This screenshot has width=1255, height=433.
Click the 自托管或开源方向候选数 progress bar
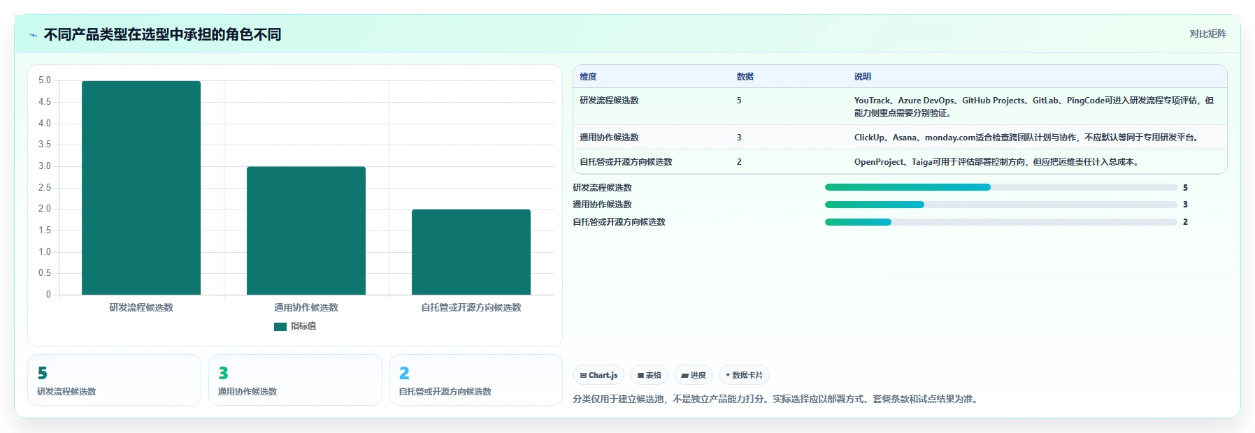(x=1001, y=222)
